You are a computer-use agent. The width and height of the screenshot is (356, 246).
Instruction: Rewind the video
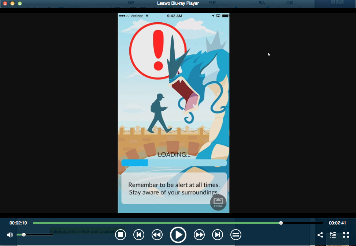click(x=157, y=235)
